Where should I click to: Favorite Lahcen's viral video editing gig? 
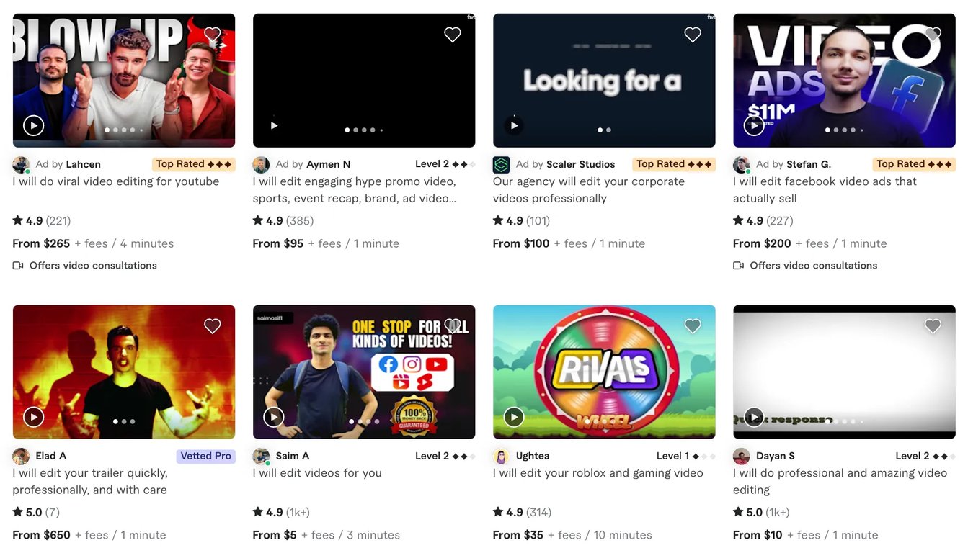tap(213, 35)
